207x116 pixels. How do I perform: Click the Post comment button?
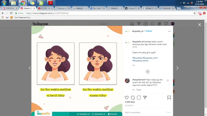tap(168, 112)
